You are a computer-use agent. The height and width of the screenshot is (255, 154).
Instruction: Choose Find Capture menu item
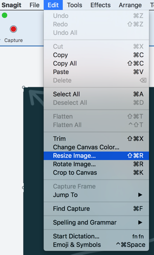click(96, 209)
